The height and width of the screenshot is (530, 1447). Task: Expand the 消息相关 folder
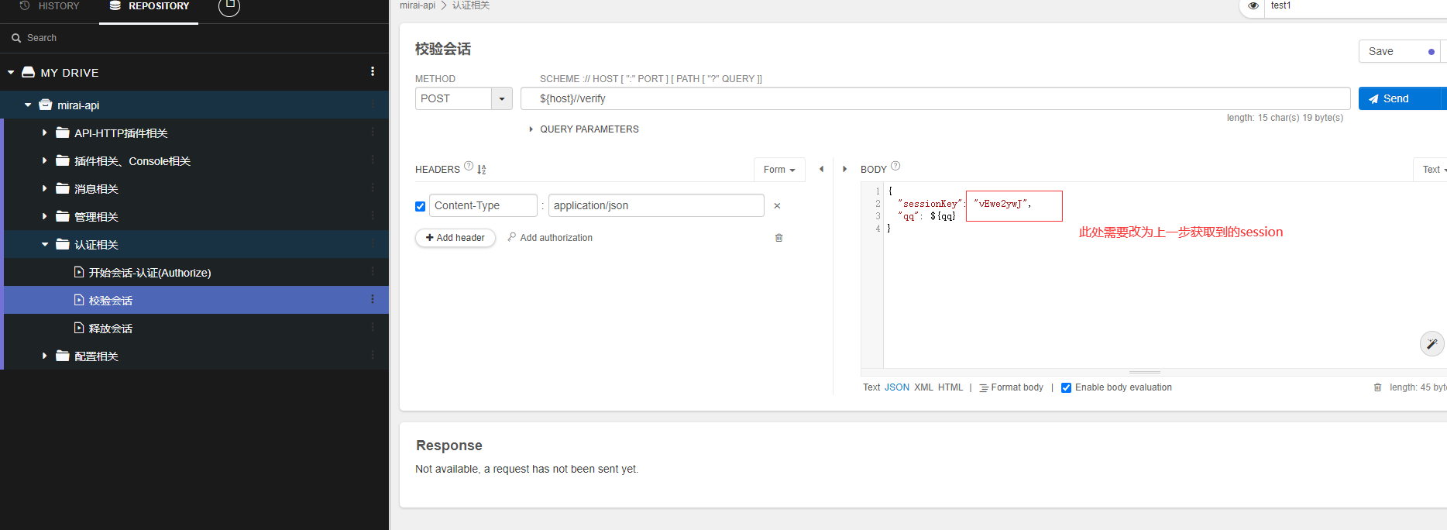(x=45, y=188)
